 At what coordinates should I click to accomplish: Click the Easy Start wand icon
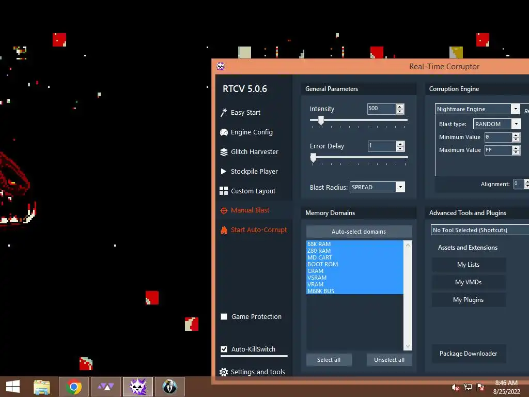point(223,112)
